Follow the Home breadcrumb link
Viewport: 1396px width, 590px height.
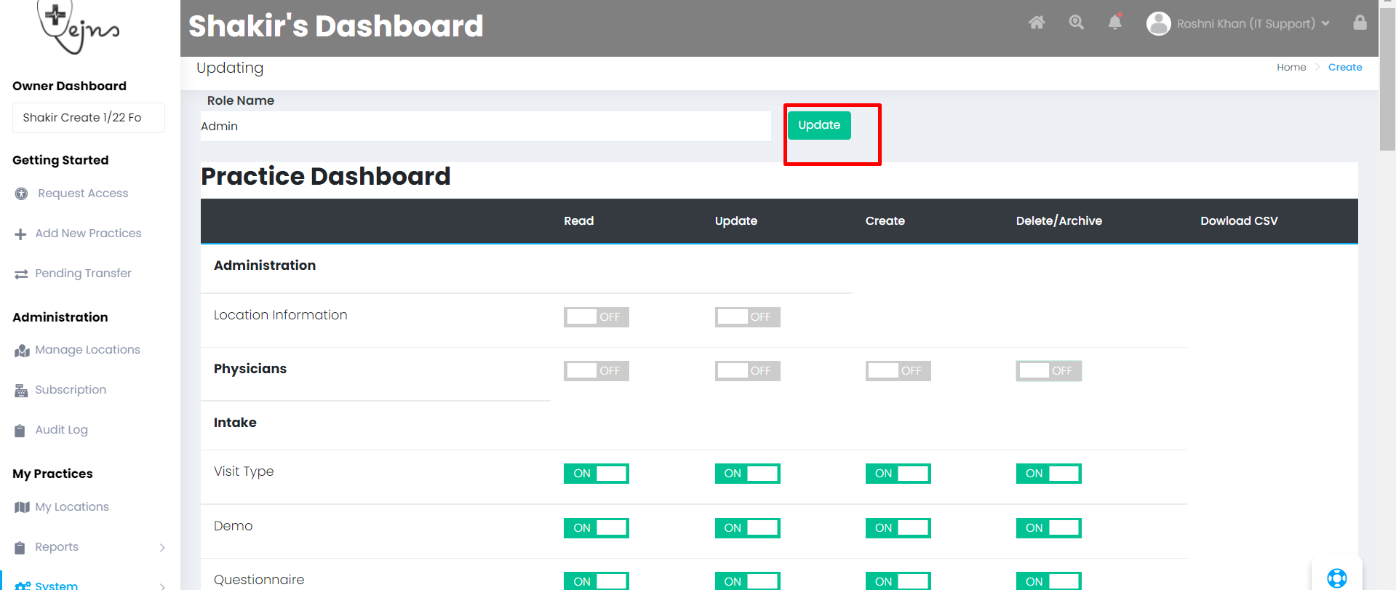coord(1291,67)
